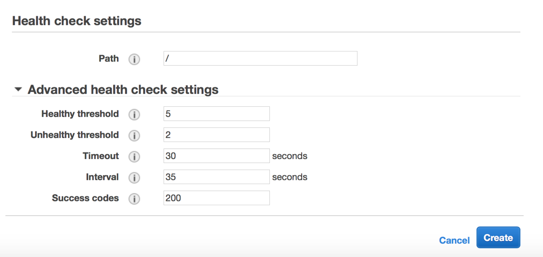Click the Interval info icon
The image size is (543, 257).
[134, 178]
